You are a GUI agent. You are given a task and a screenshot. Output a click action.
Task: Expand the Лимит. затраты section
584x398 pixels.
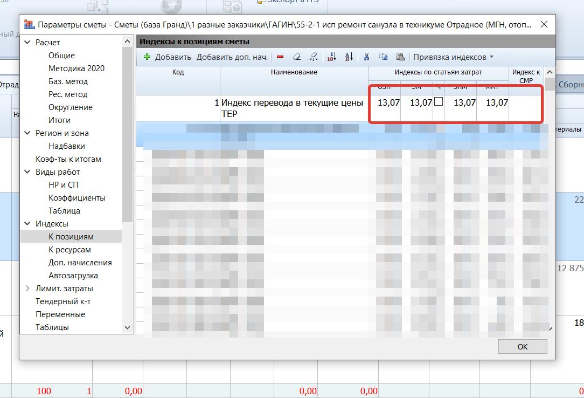27,289
